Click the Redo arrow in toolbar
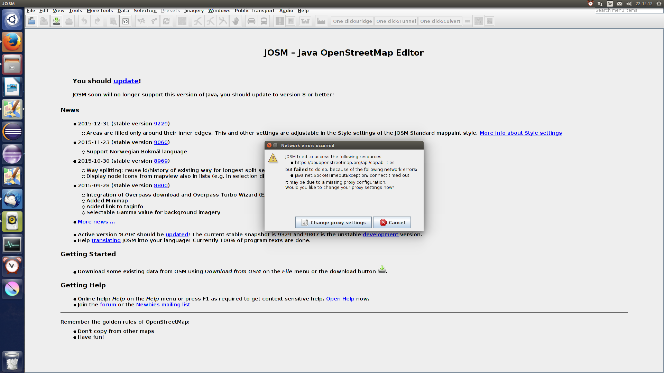664x373 pixels. coord(97,21)
